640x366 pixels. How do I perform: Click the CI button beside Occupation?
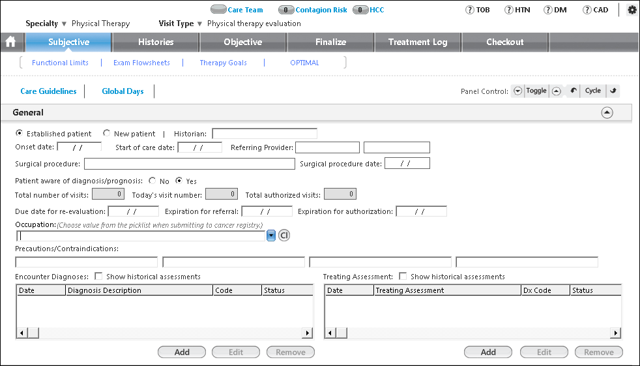(x=284, y=236)
